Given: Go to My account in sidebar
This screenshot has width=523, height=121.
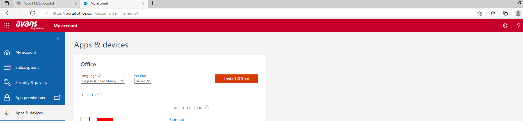Looking at the screenshot, I should point(26,52).
